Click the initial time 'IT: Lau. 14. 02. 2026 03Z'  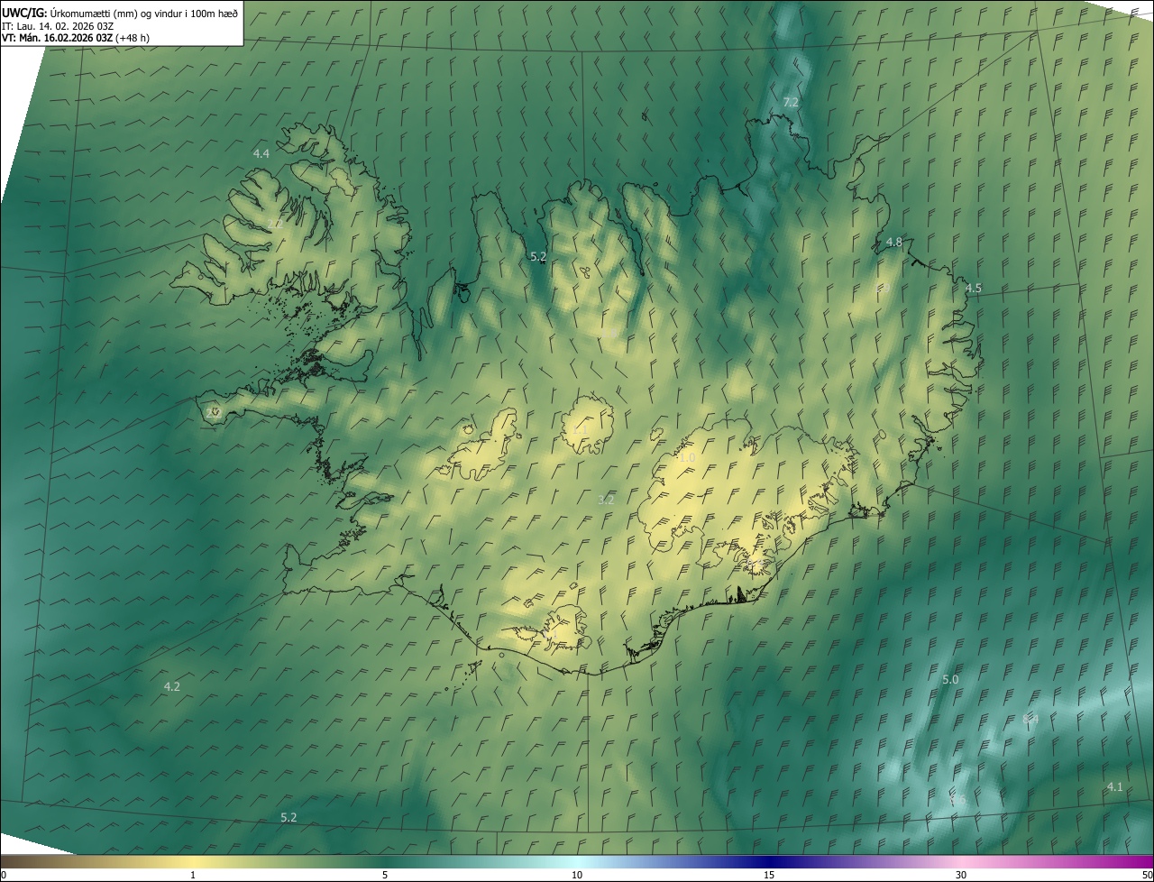pos(57,25)
